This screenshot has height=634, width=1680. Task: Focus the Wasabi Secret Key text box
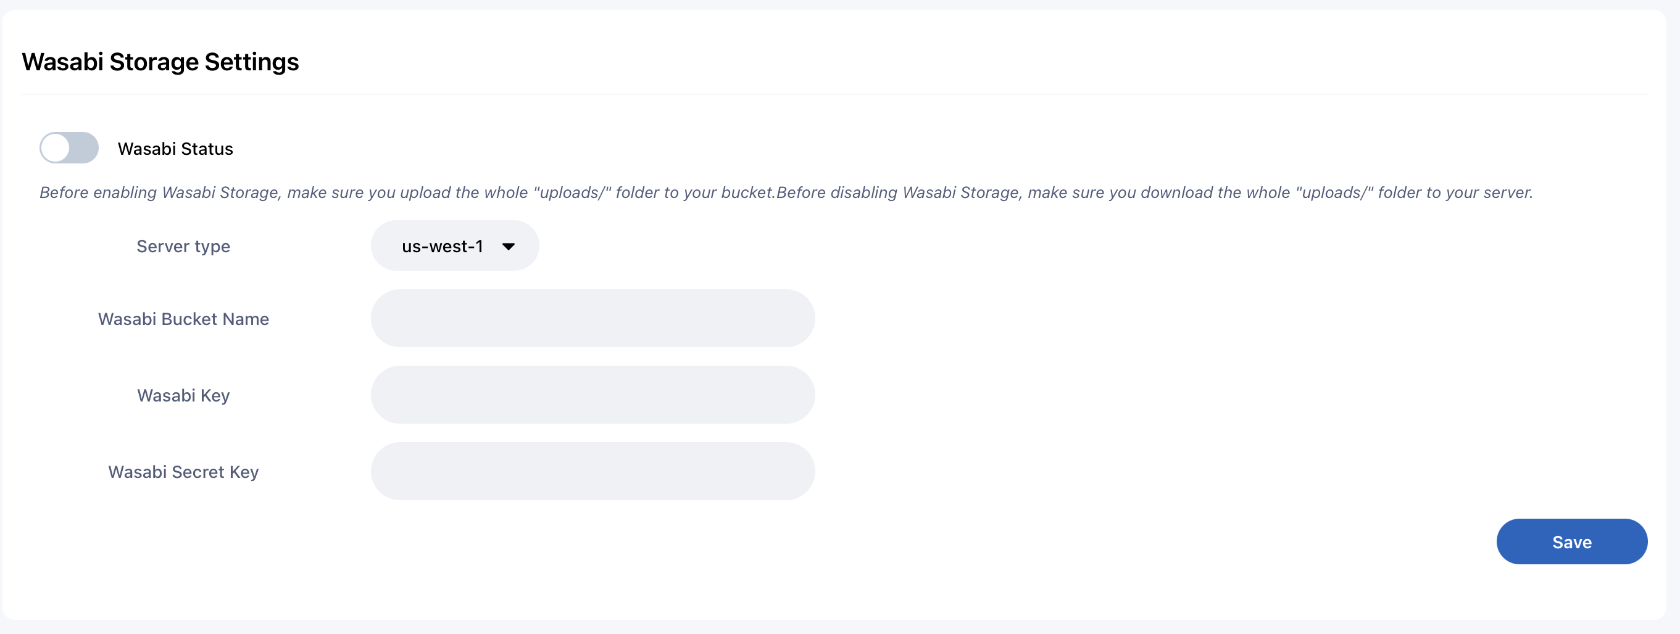[x=592, y=471]
